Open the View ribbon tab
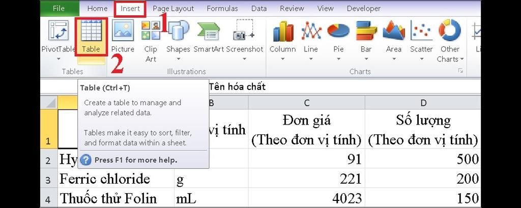Viewport: 521px width, 208px height. click(x=325, y=9)
